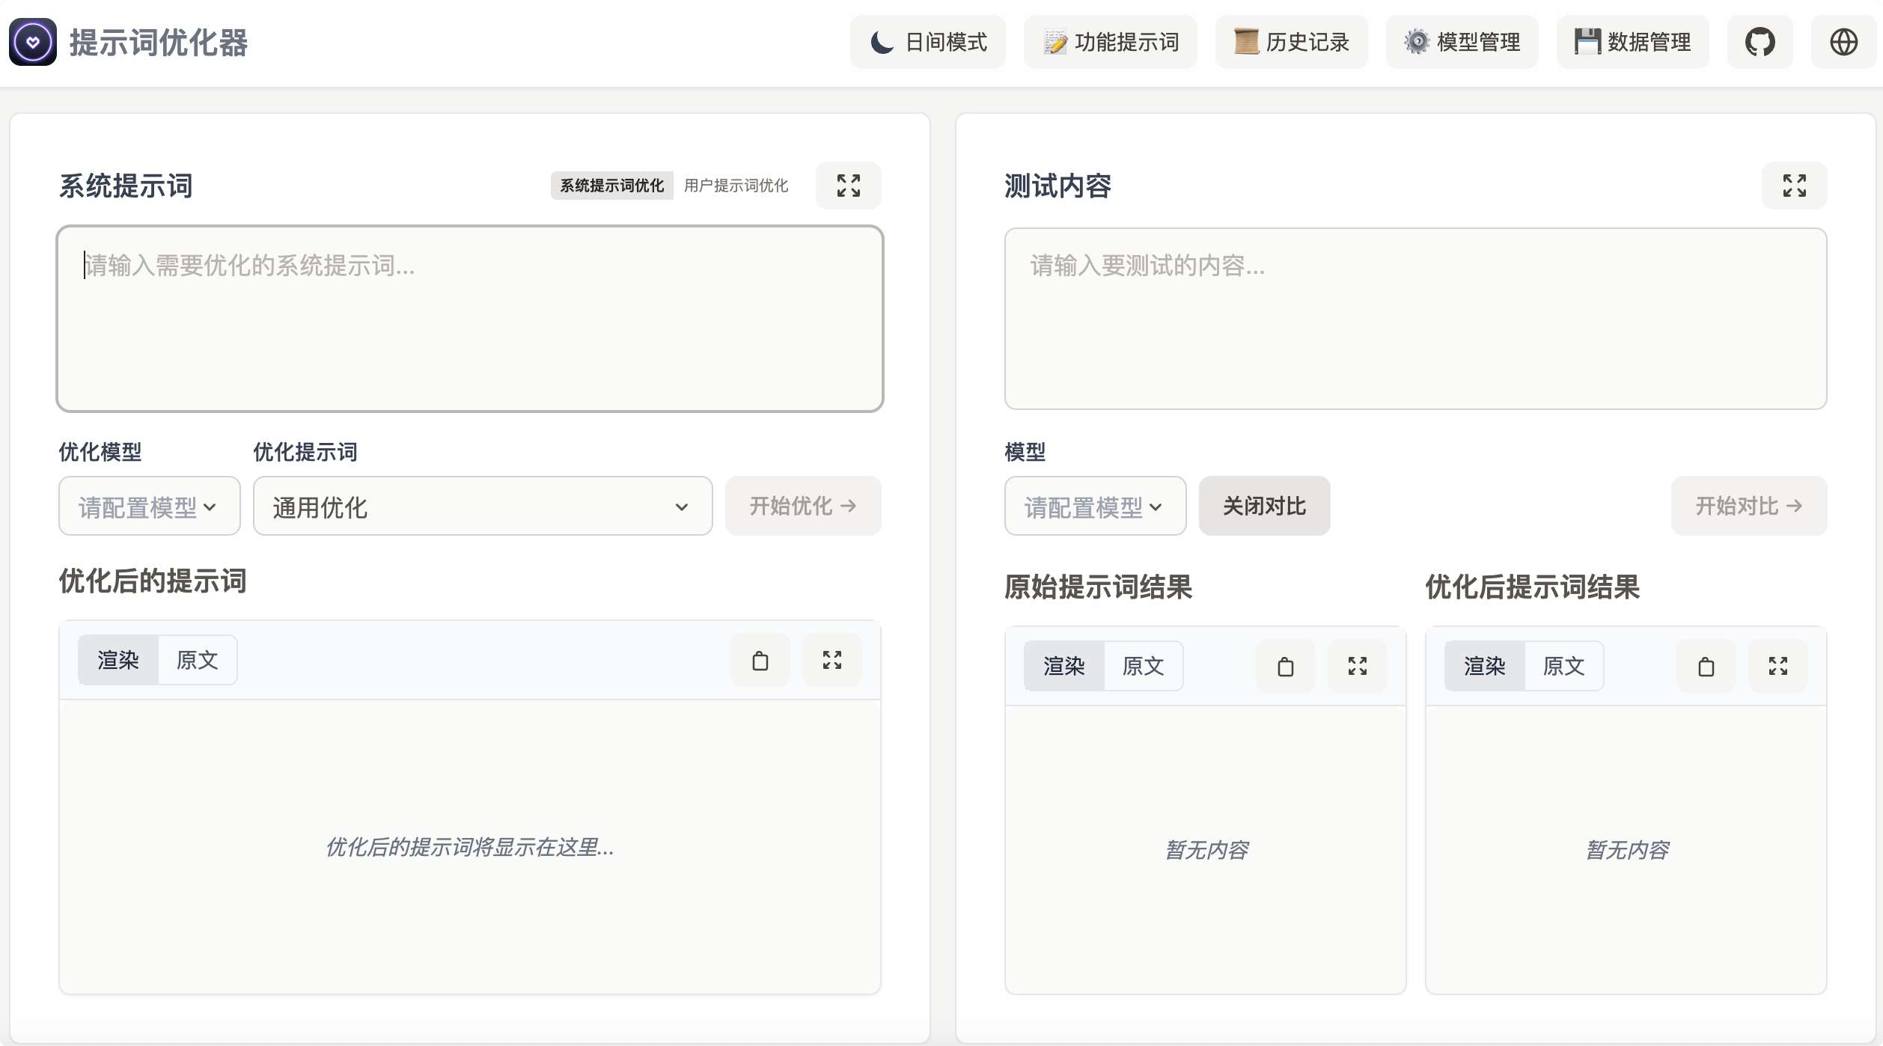Copy the optimized prompt result content
Viewport: 1883px width, 1046px height.
coord(1706,666)
